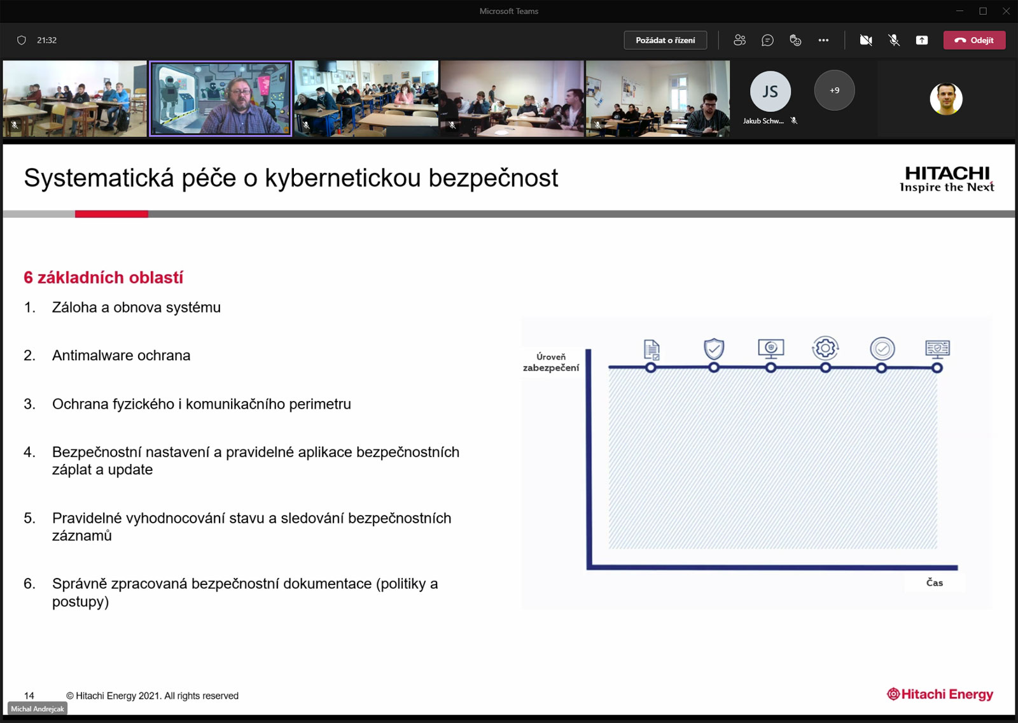1018x723 pixels.
Task: Select the JS Jakub Schw... participant avatar
Action: [770, 92]
